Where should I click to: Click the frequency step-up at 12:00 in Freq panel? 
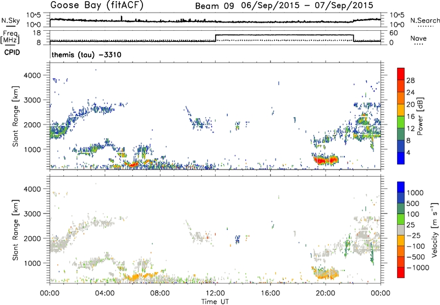pyautogui.click(x=215, y=38)
